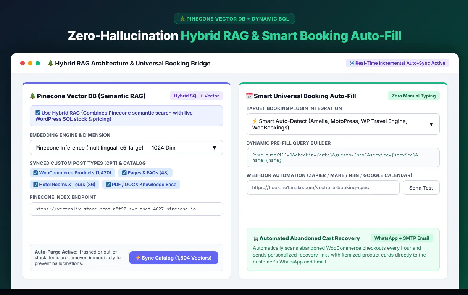Click the WhatsApp + SMTP Email badge
This screenshot has width=468, height=295.
402,238
